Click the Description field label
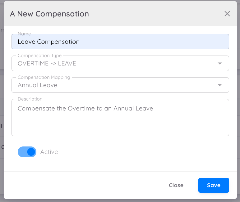This screenshot has height=202, width=240. pos(30,99)
